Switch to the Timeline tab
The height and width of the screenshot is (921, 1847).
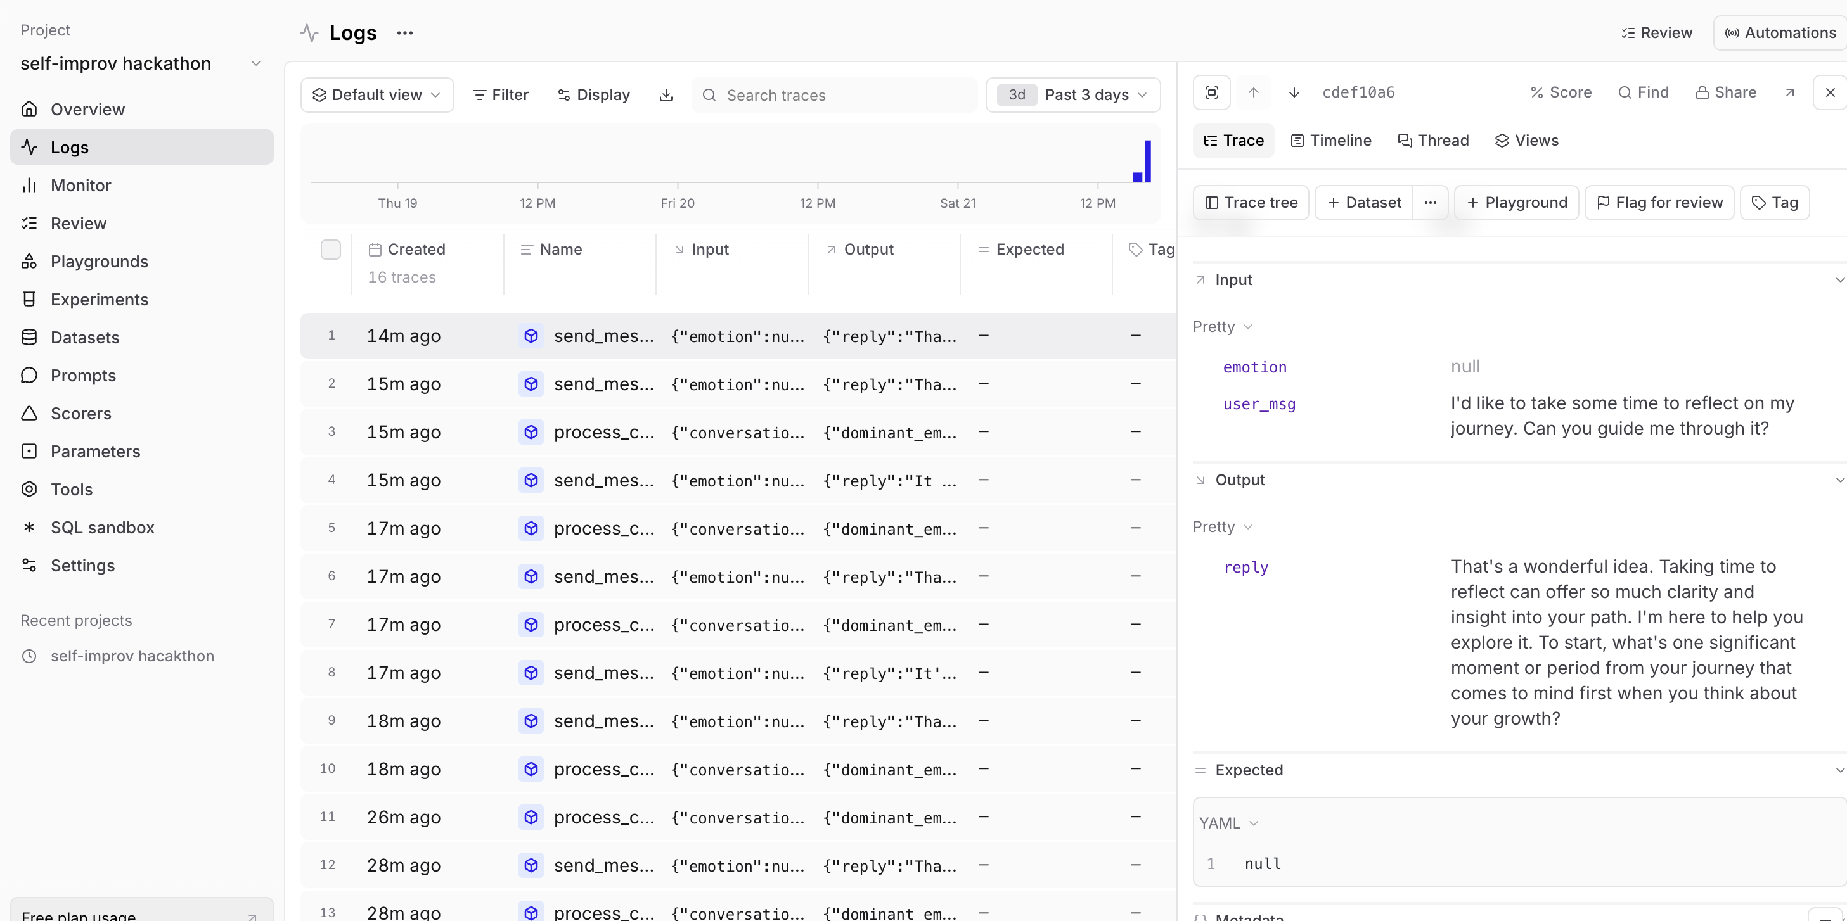[x=1331, y=141]
